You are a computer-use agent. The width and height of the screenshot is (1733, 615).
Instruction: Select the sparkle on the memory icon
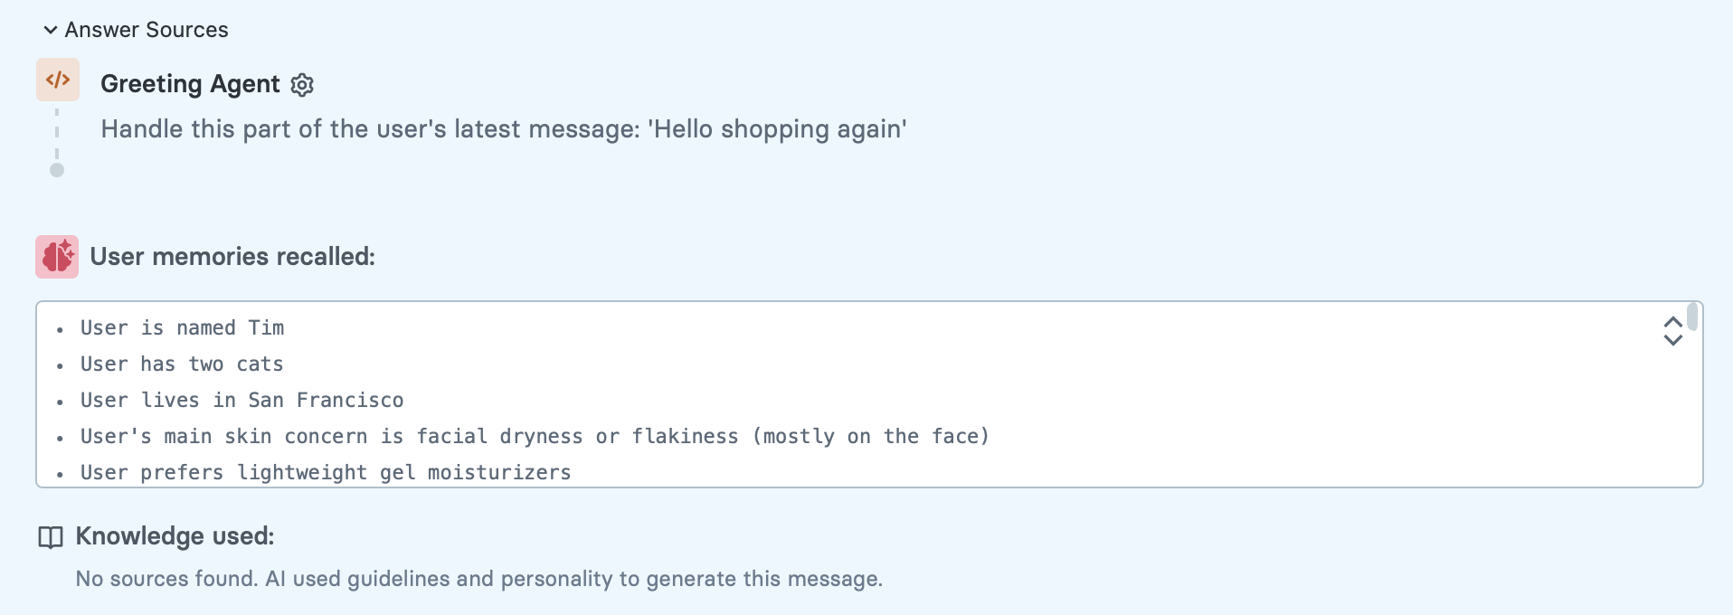point(67,246)
